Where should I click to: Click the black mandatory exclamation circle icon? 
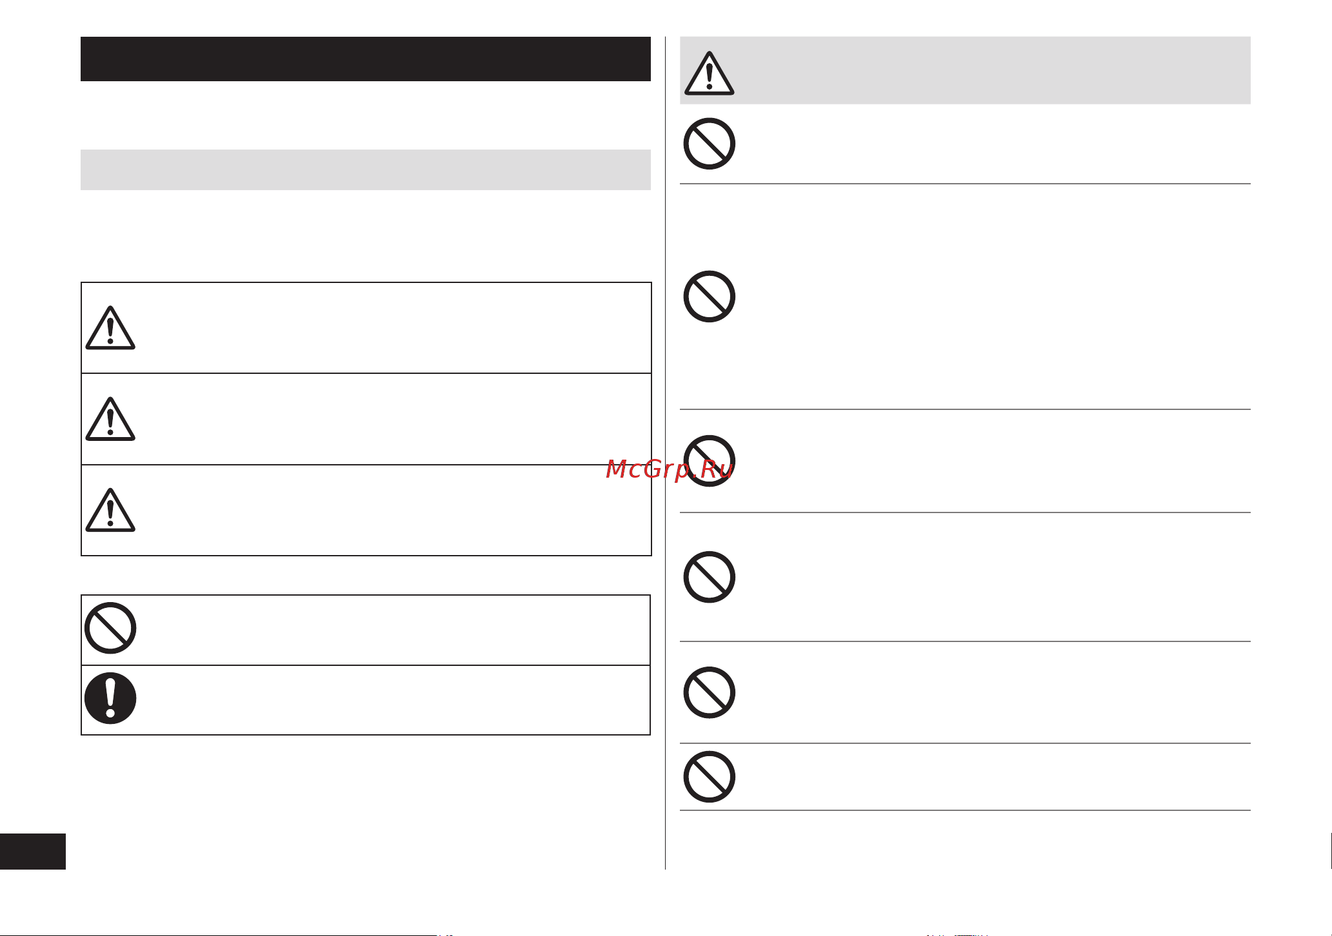pos(110,699)
